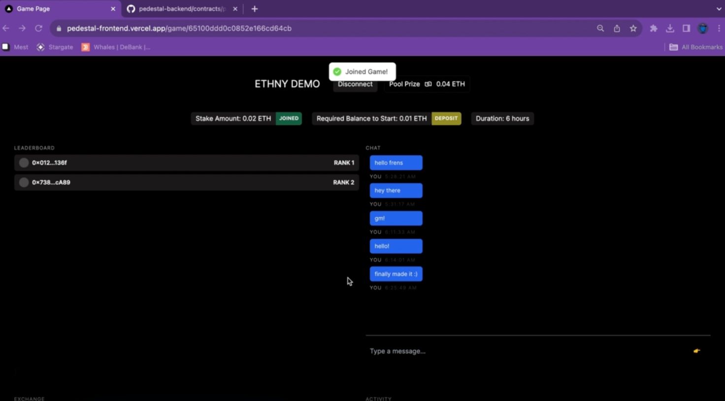Send the message with the pointing-hand icon
The width and height of the screenshot is (725, 401).
click(x=696, y=351)
